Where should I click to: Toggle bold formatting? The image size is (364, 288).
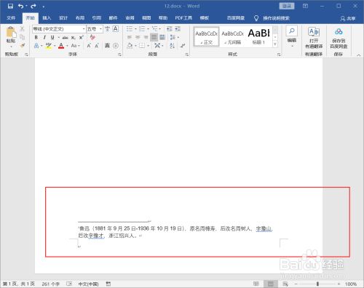click(36, 38)
